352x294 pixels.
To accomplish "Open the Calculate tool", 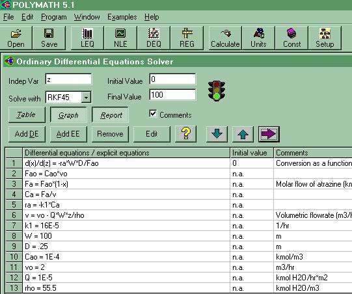I will coord(225,38).
